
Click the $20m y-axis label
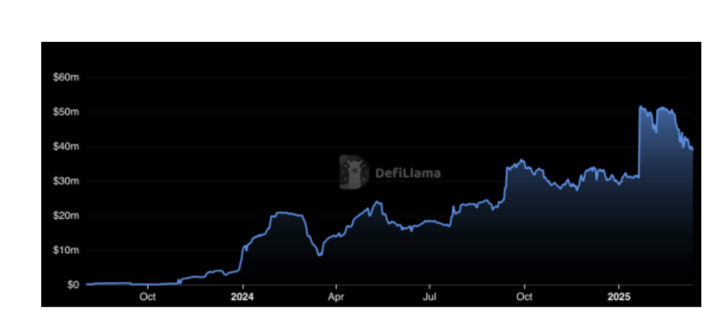[x=66, y=215]
